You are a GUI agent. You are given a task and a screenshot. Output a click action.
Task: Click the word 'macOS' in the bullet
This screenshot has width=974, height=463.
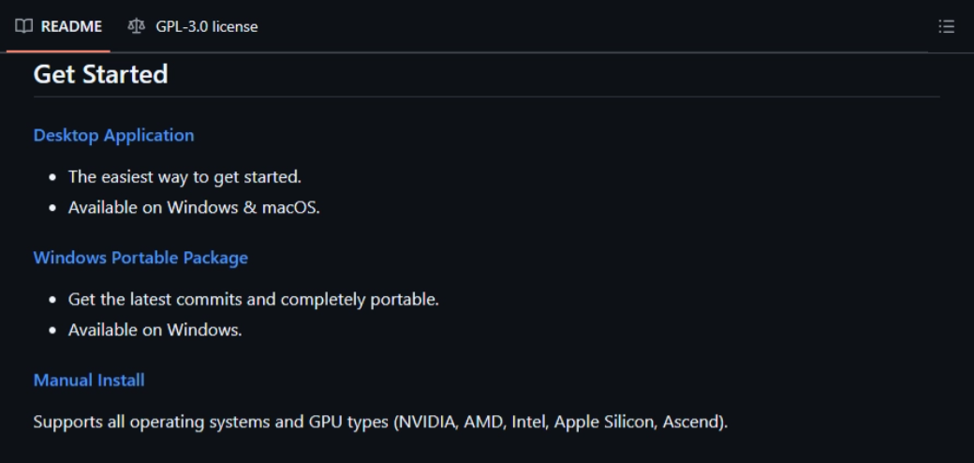click(x=288, y=207)
